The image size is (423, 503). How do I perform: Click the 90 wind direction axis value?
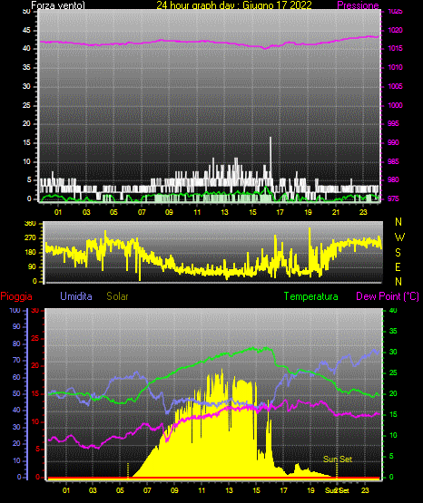[32, 266]
